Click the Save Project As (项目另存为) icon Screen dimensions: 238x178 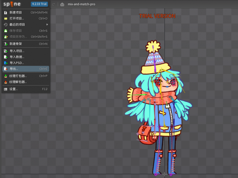coord(6,37)
